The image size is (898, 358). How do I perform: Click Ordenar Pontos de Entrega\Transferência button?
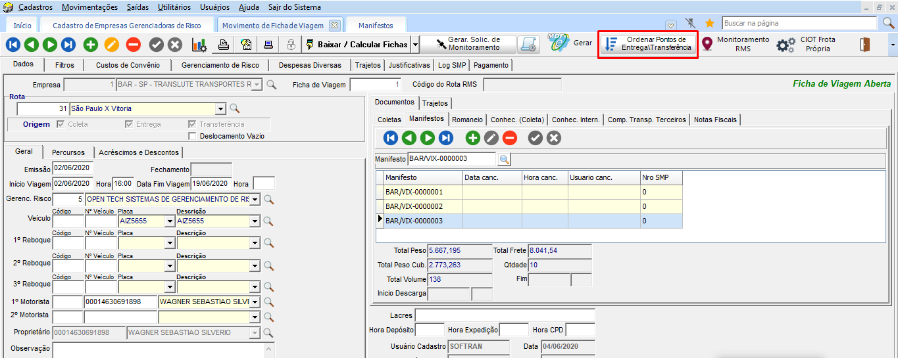648,44
